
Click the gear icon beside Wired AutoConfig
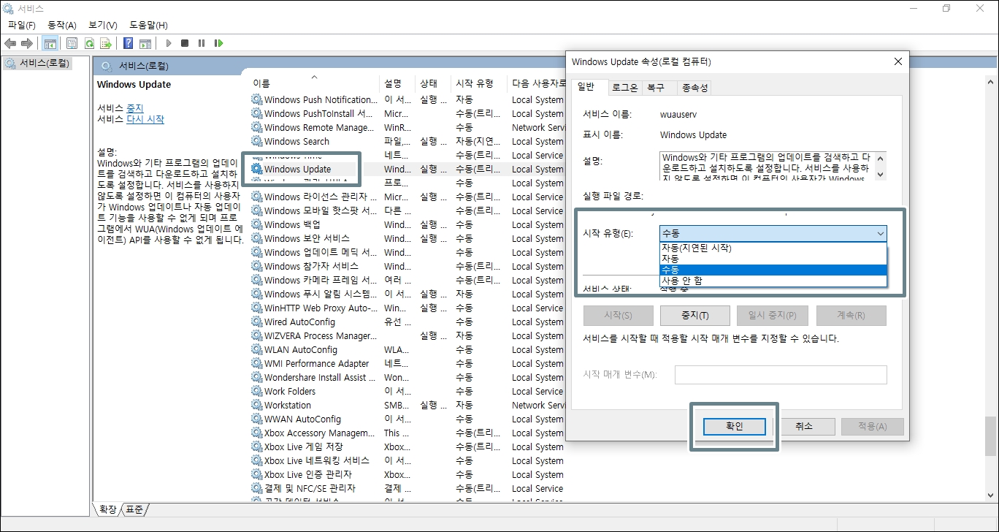256,322
